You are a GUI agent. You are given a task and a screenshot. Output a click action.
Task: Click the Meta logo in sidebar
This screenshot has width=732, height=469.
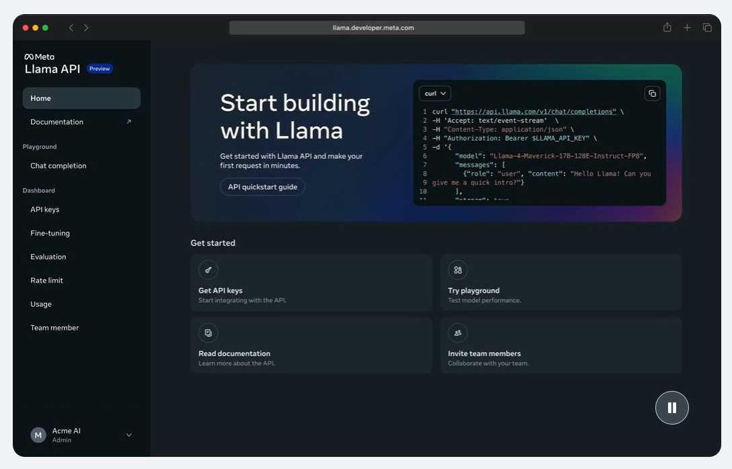point(39,57)
